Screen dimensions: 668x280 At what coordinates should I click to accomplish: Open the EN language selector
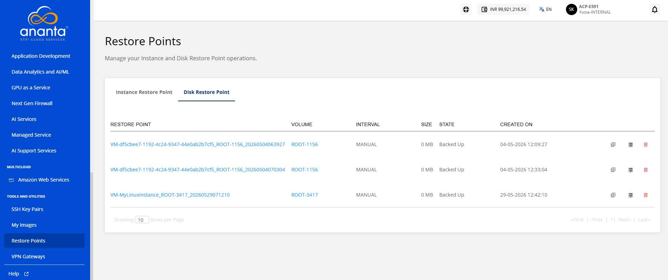pyautogui.click(x=545, y=9)
